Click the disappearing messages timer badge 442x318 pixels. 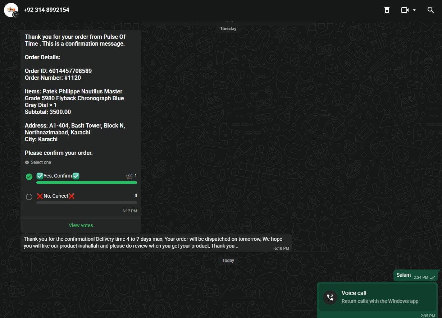point(16,15)
